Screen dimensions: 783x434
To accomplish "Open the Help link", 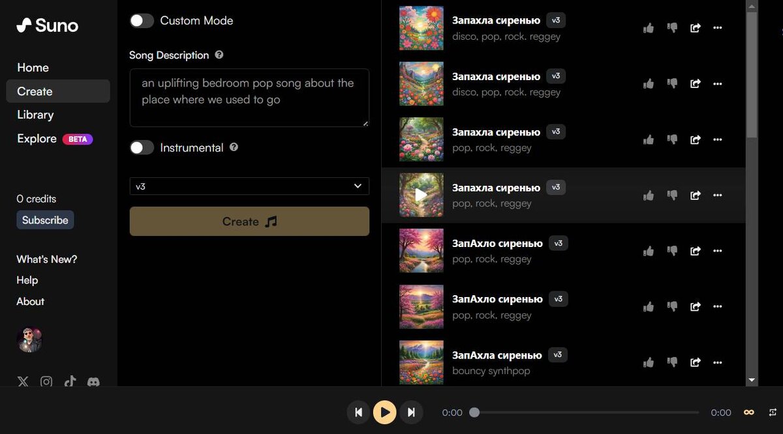I will tap(27, 280).
